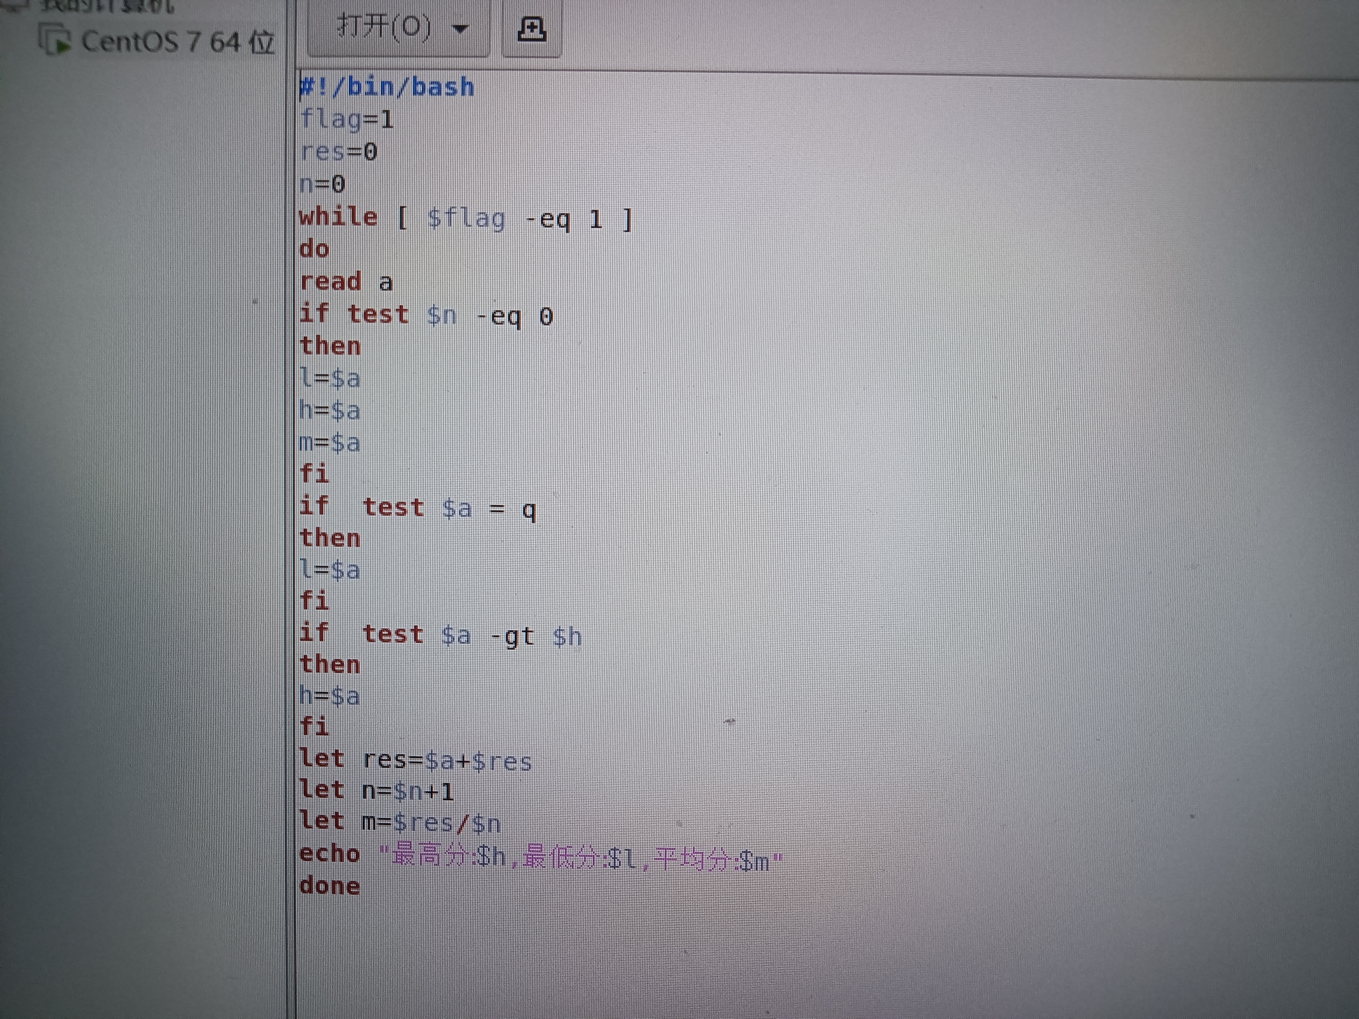Click the 'do' keyword line
The height and width of the screenshot is (1019, 1359).
click(x=315, y=250)
